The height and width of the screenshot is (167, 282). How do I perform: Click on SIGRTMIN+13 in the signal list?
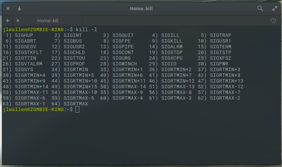click(226, 81)
